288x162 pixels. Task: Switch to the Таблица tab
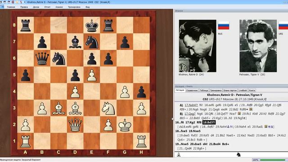(x=204, y=90)
